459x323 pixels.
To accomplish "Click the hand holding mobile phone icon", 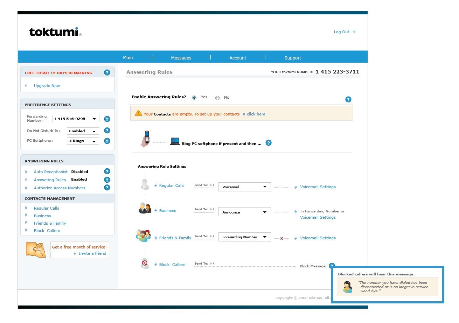I will click(x=146, y=139).
